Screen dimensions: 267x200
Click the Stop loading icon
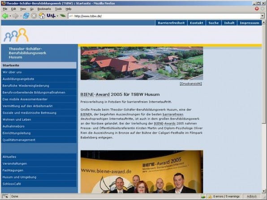[34, 16]
